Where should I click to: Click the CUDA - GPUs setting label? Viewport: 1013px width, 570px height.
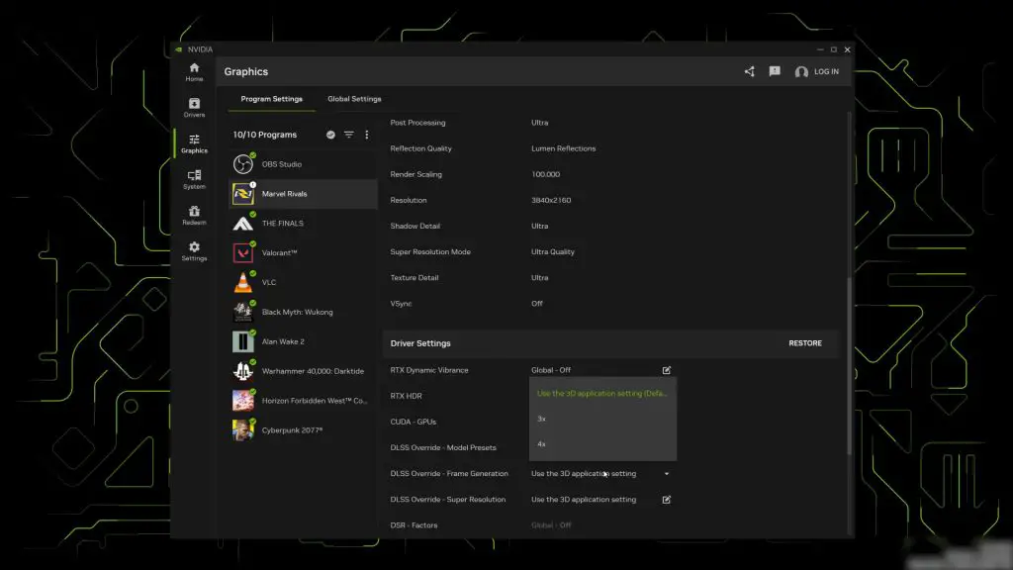click(x=414, y=422)
